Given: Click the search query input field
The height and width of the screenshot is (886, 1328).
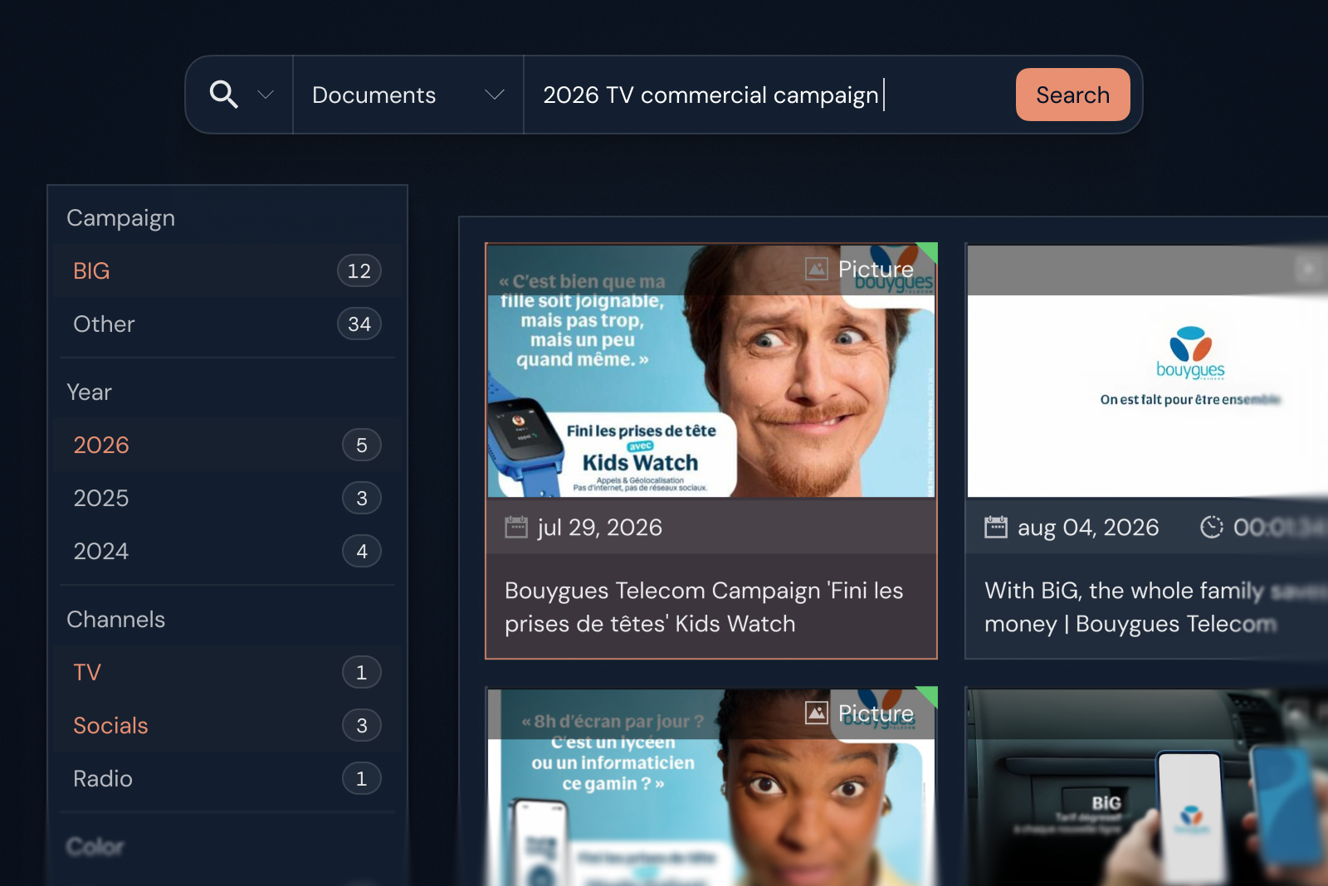Looking at the screenshot, I should tap(769, 95).
